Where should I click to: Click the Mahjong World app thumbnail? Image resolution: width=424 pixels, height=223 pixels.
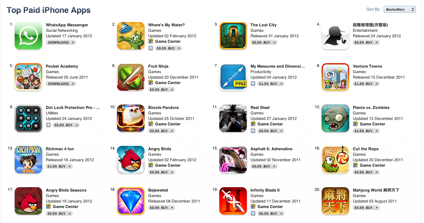pyautogui.click(x=335, y=201)
